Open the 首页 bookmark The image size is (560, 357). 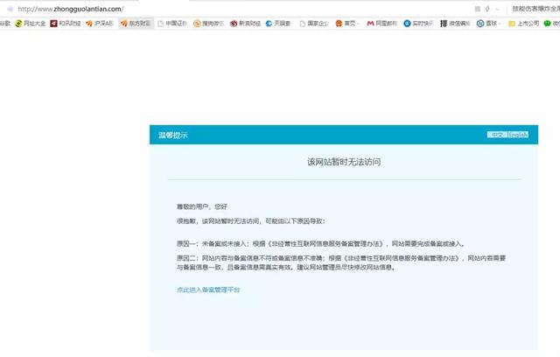(x=346, y=24)
